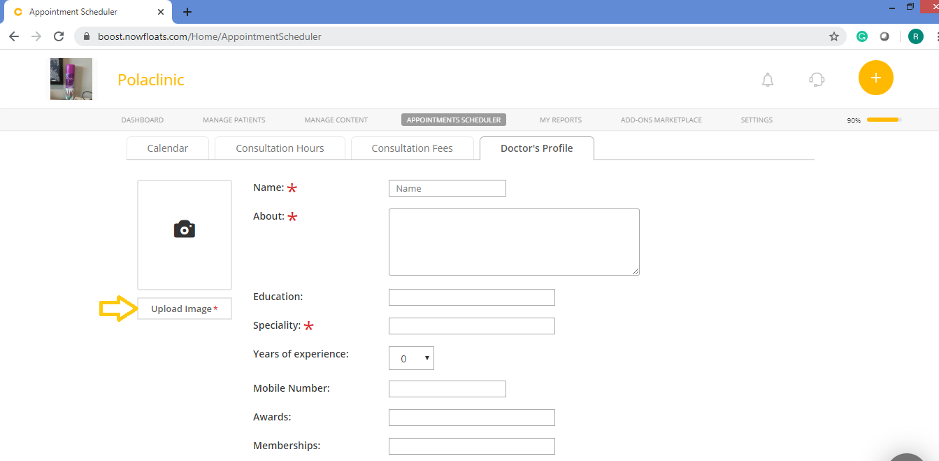939x461 pixels.
Task: Click inside the Name input field
Action: tap(447, 187)
